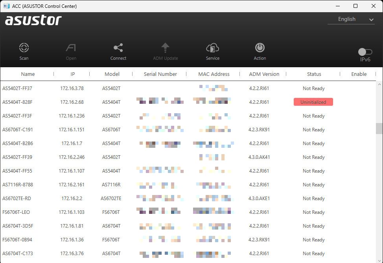Click IP address 172.16.2.68

point(72,102)
